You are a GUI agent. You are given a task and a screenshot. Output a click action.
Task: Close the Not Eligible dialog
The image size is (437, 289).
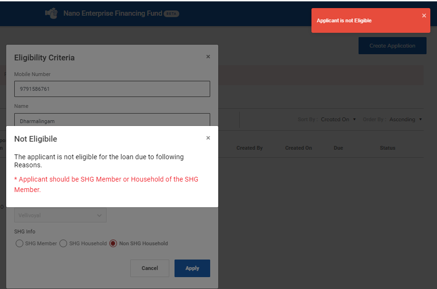[208, 138]
